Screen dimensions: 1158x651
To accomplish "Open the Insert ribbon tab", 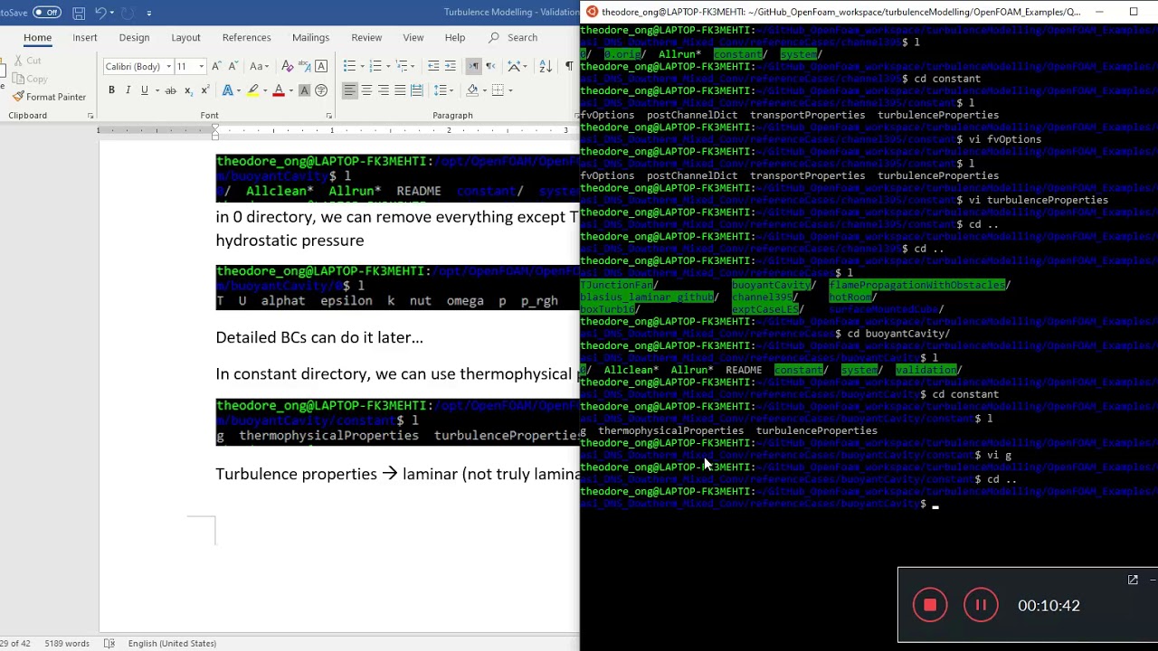I will click(x=85, y=37).
